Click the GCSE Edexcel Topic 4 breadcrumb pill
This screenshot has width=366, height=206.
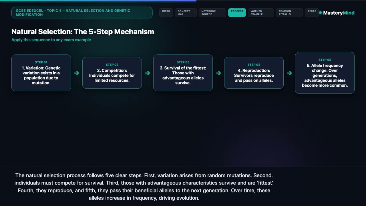click(82, 13)
